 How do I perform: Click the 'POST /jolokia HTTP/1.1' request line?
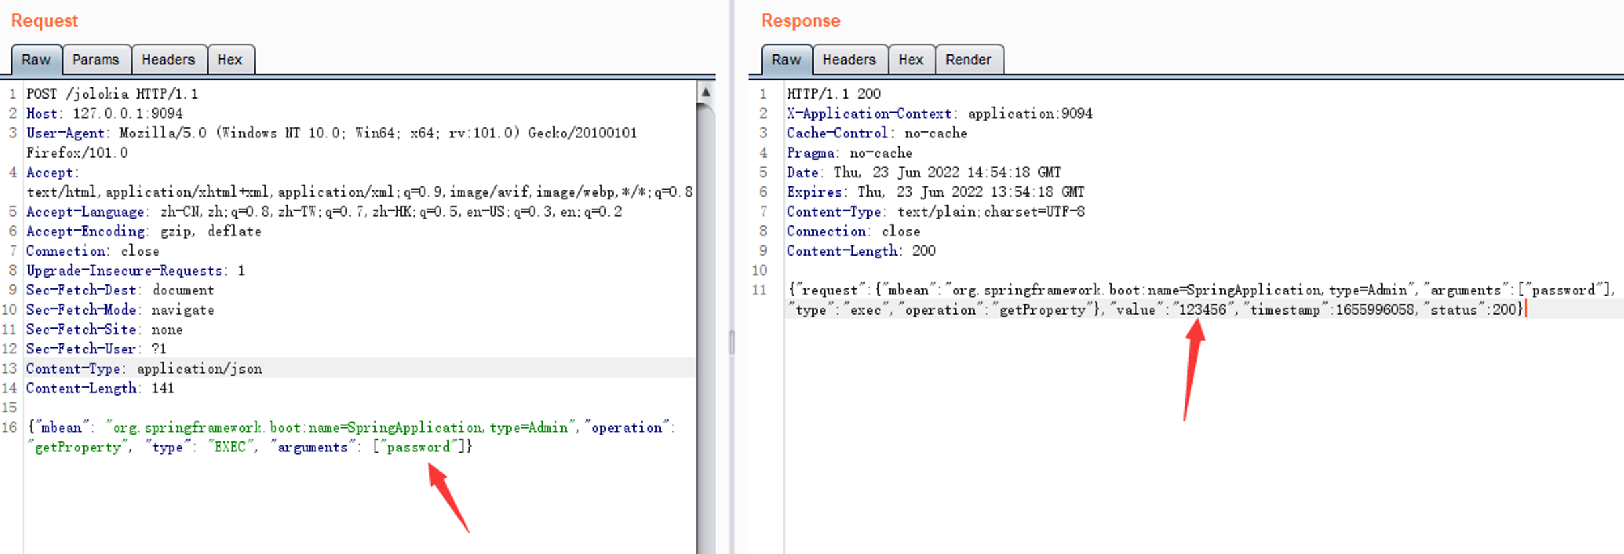112,94
